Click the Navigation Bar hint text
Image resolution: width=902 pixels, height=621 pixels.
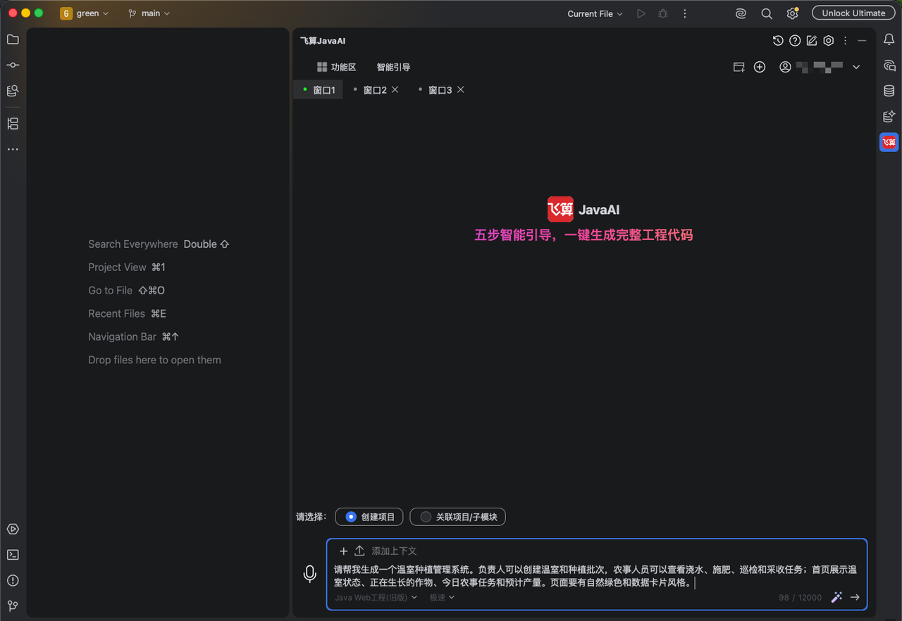point(123,337)
